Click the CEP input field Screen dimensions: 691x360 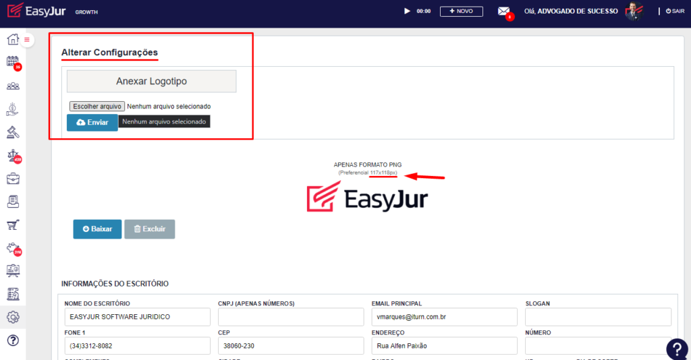click(291, 346)
